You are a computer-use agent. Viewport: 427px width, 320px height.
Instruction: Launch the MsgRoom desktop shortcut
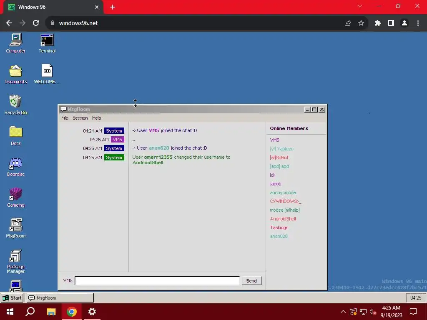pyautogui.click(x=16, y=229)
